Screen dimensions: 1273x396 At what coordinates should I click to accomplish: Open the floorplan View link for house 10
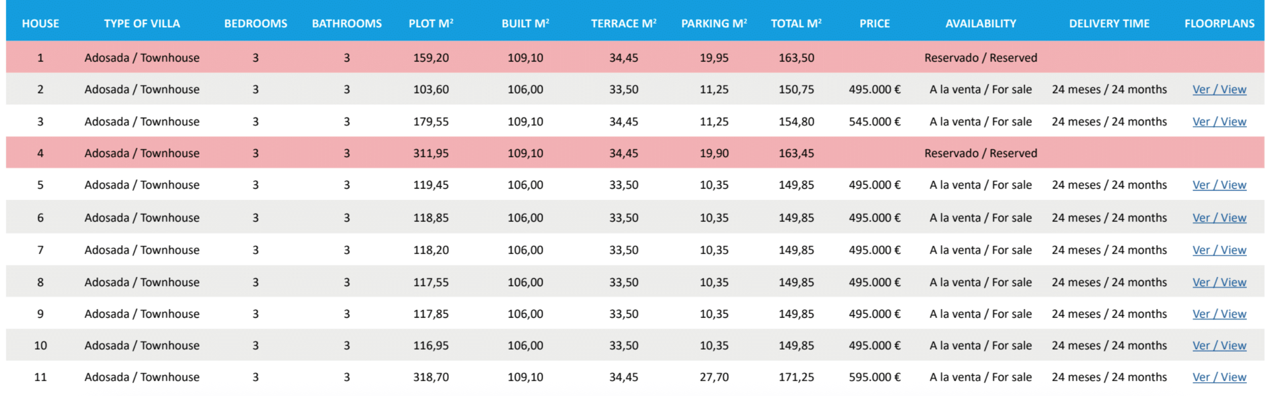(1219, 345)
